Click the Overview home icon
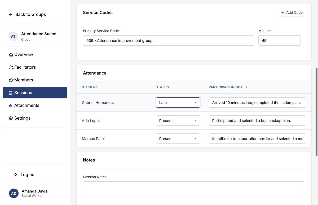Image resolution: width=318 pixels, height=205 pixels. (11, 55)
